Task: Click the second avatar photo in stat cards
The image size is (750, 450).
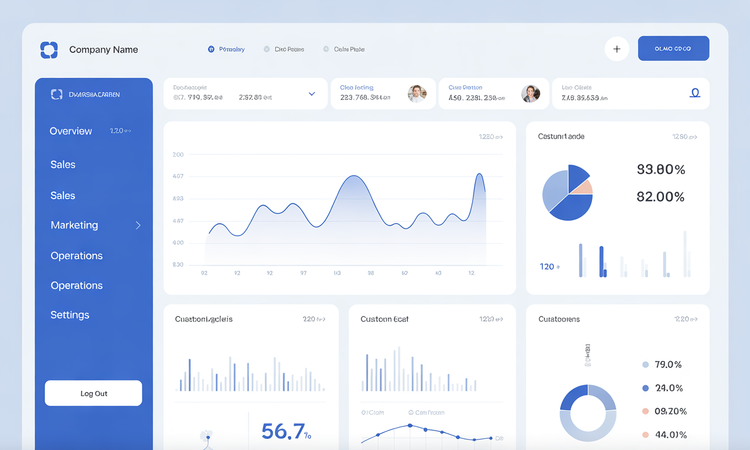Action: pyautogui.click(x=530, y=94)
